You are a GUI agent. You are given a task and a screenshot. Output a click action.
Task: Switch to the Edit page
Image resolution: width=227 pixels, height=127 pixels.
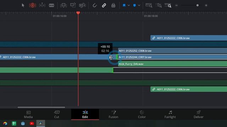[x=85, y=114]
